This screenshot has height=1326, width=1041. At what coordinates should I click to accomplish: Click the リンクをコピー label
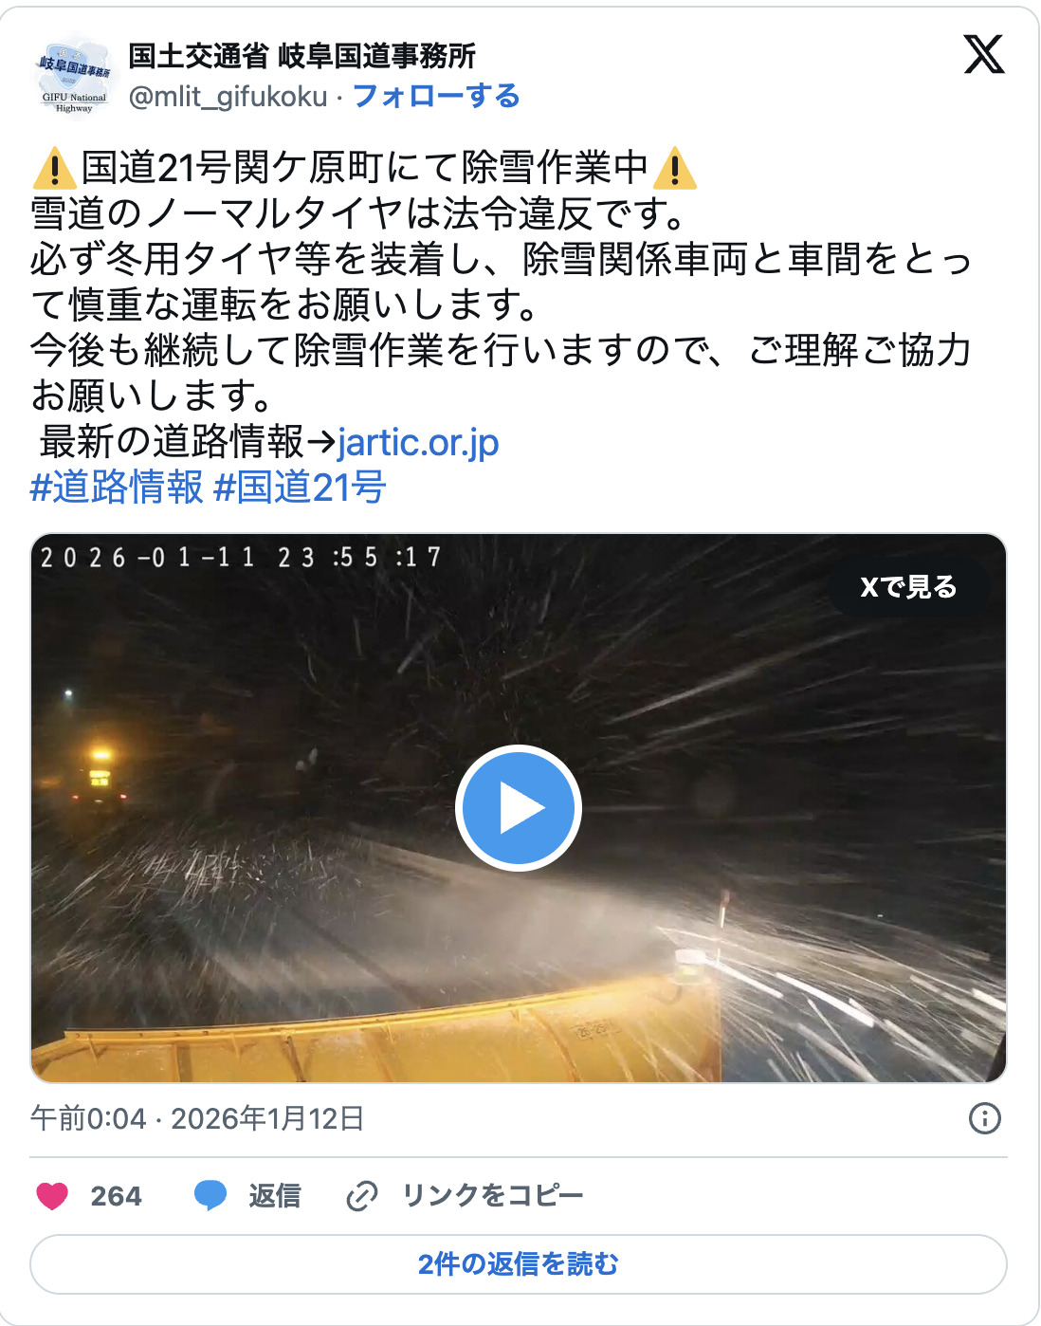(x=493, y=1195)
